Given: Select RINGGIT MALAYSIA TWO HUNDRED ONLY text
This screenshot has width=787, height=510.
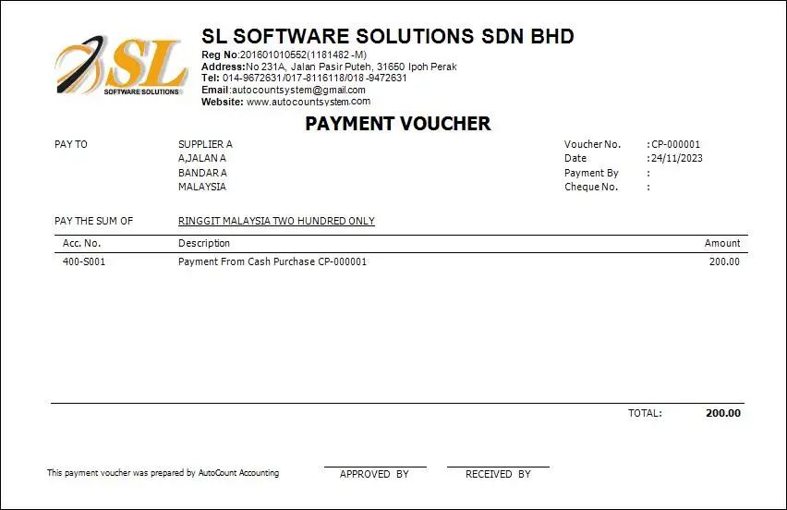Looking at the screenshot, I should point(276,221).
